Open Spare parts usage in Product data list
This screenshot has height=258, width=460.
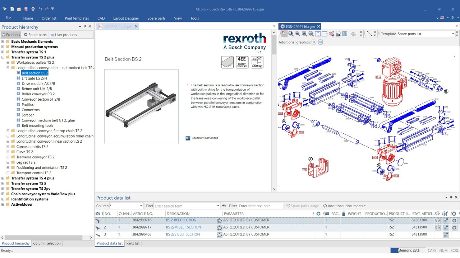pos(302,206)
